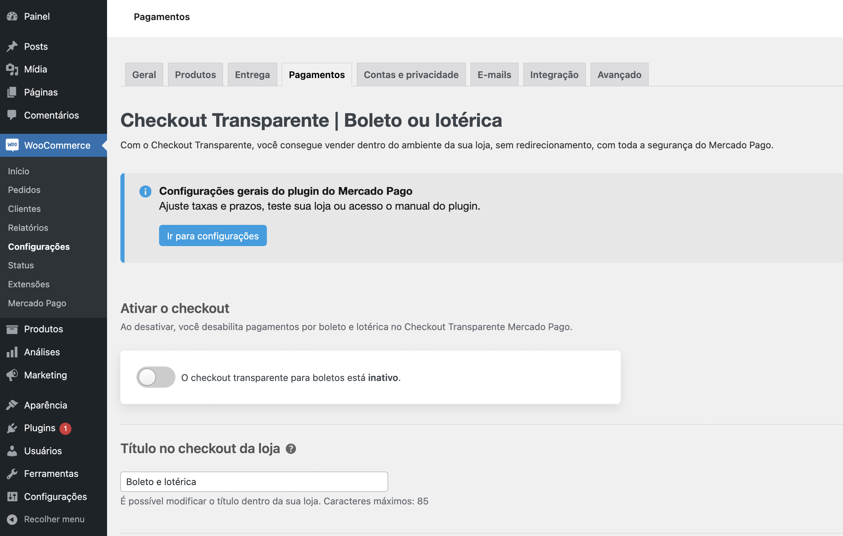Click the Marketing megaphone icon
The image size is (843, 536).
point(12,375)
